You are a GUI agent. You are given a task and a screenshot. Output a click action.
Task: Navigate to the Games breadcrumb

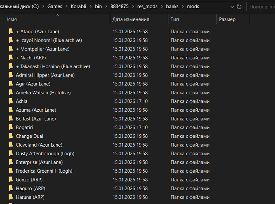(55, 7)
